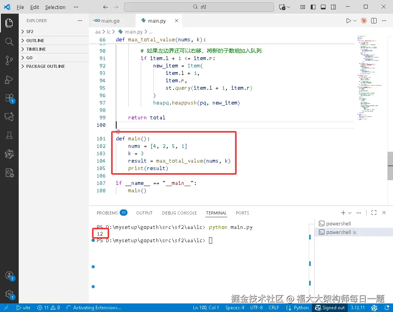Image resolution: width=393 pixels, height=312 pixels.
Task: Open errors and warnings count in status bar
Action: click(49, 308)
